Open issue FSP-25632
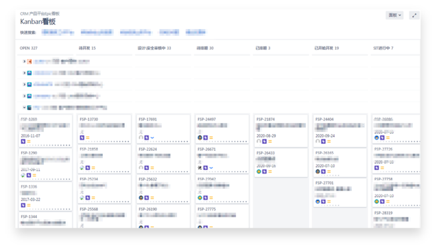This screenshot has width=436, height=249. tap(148, 179)
